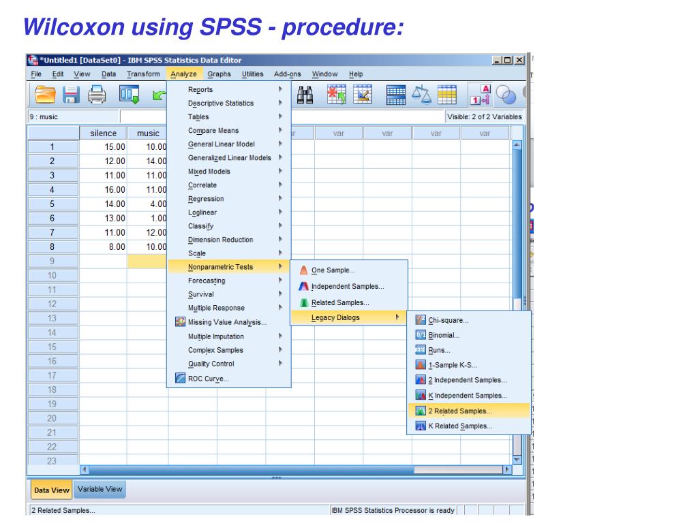This screenshot has width=698, height=523.
Task: Click the Split File grid icon
Action: (396, 95)
